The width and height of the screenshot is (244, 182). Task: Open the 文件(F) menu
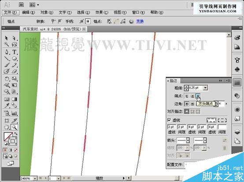pyautogui.click(x=11, y=13)
